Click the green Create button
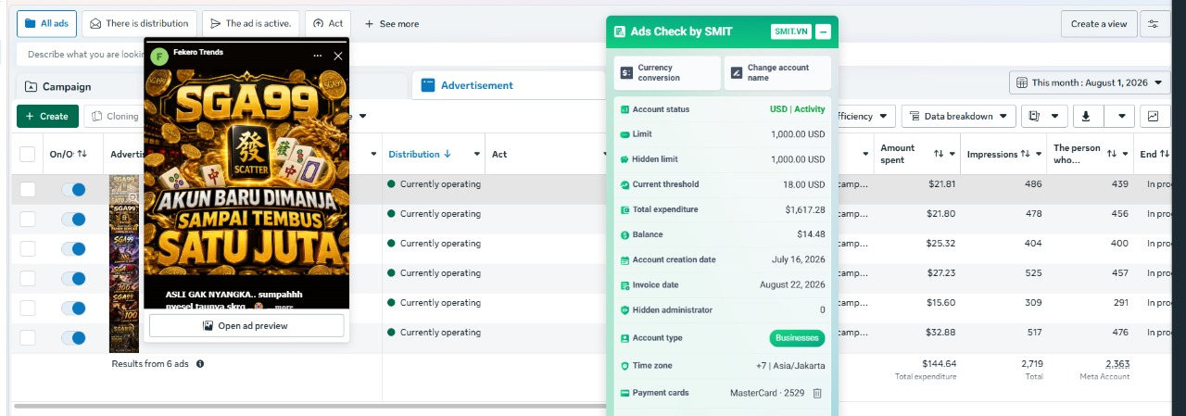This screenshot has height=416, width=1186. (47, 116)
